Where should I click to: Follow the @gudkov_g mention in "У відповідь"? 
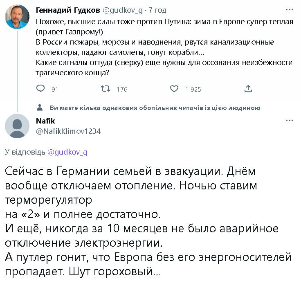(67, 152)
